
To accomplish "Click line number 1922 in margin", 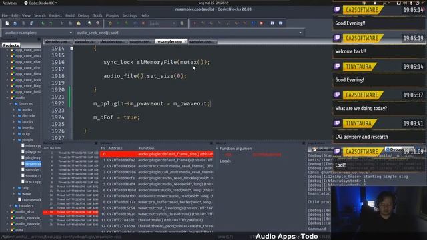I will tap(58, 103).
